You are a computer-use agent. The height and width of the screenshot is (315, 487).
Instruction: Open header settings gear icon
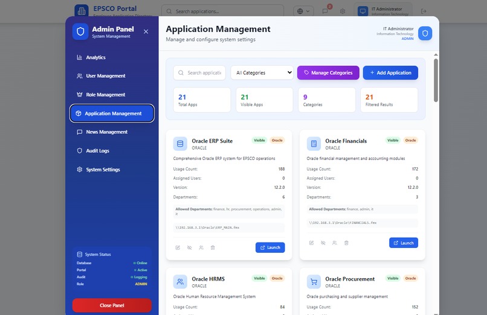coord(343,11)
